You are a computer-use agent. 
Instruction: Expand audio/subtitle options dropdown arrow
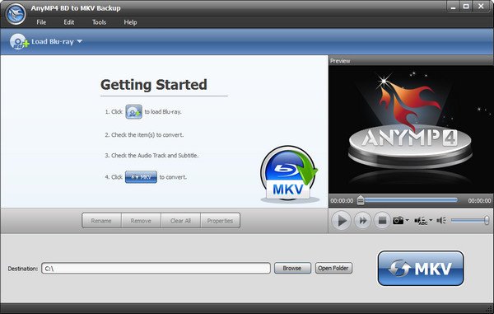coord(431,220)
